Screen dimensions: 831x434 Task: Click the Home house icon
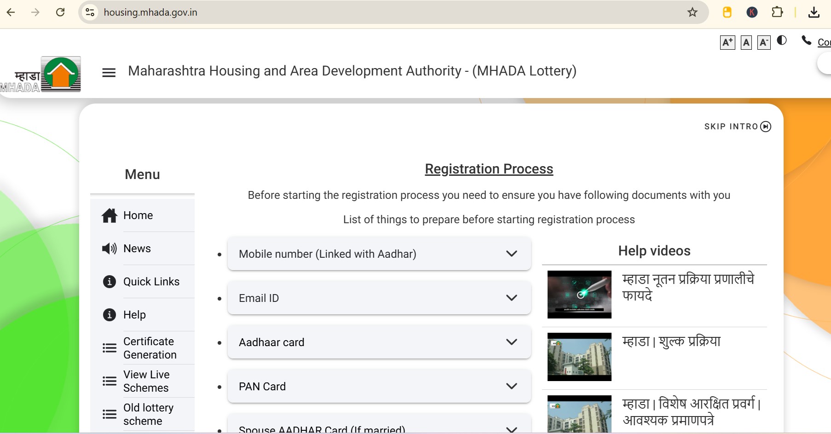[110, 215]
